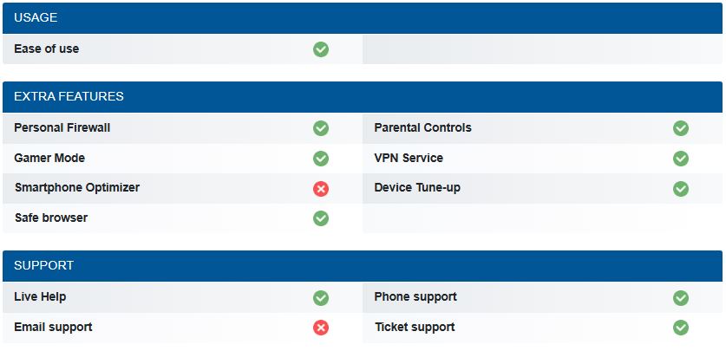Screen dimensions: 726x351
Task: Click the Personal Firewall label
Action: click(x=62, y=127)
